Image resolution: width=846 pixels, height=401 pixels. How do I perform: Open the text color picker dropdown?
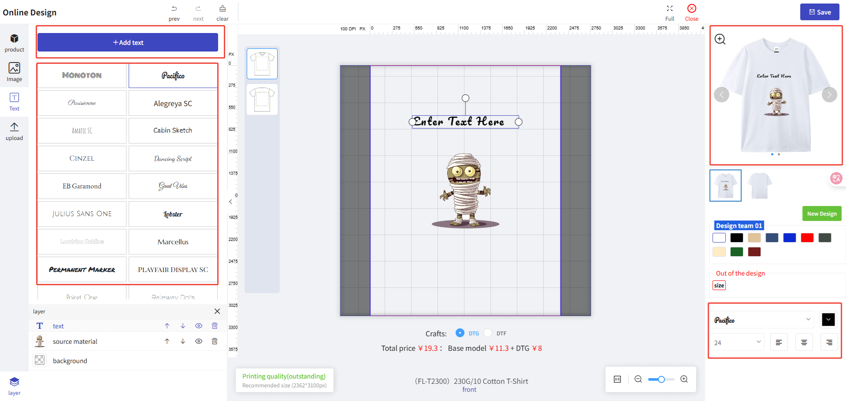[828, 320]
